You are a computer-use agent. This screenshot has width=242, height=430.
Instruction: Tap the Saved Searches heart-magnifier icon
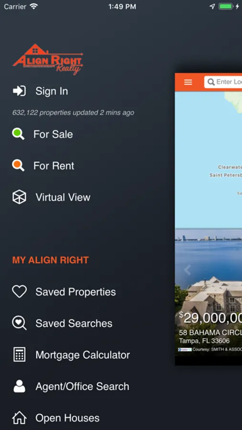[x=19, y=323]
